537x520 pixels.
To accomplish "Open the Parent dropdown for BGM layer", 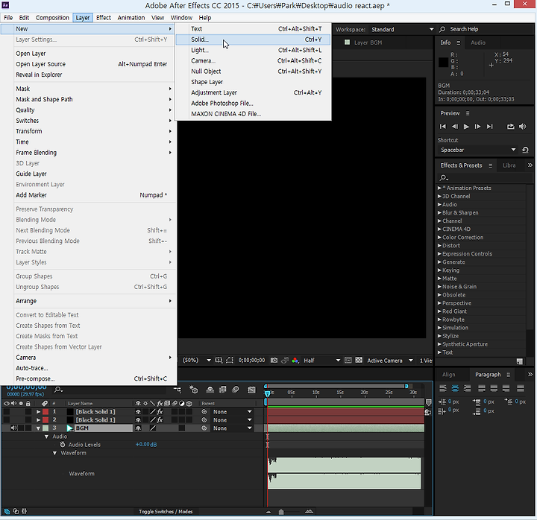I will tap(232, 428).
